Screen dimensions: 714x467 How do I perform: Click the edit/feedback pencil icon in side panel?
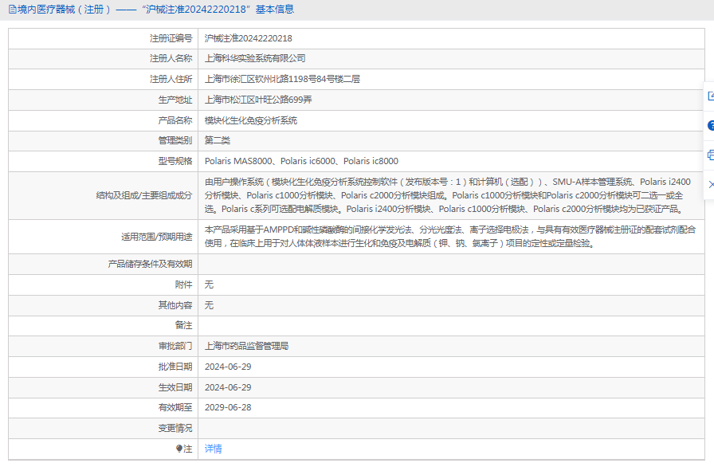(711, 96)
